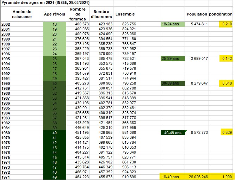Select population value 8 279 647
Viewport: 235px width, 180px height.
(197, 83)
